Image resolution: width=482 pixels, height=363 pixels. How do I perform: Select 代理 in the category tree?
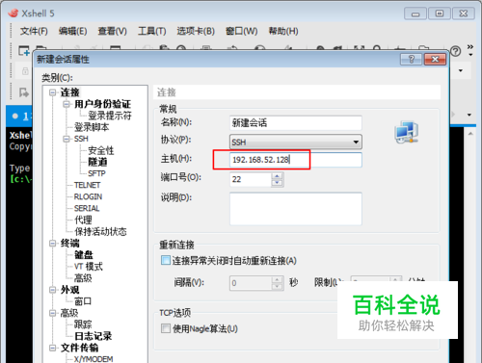click(x=83, y=220)
